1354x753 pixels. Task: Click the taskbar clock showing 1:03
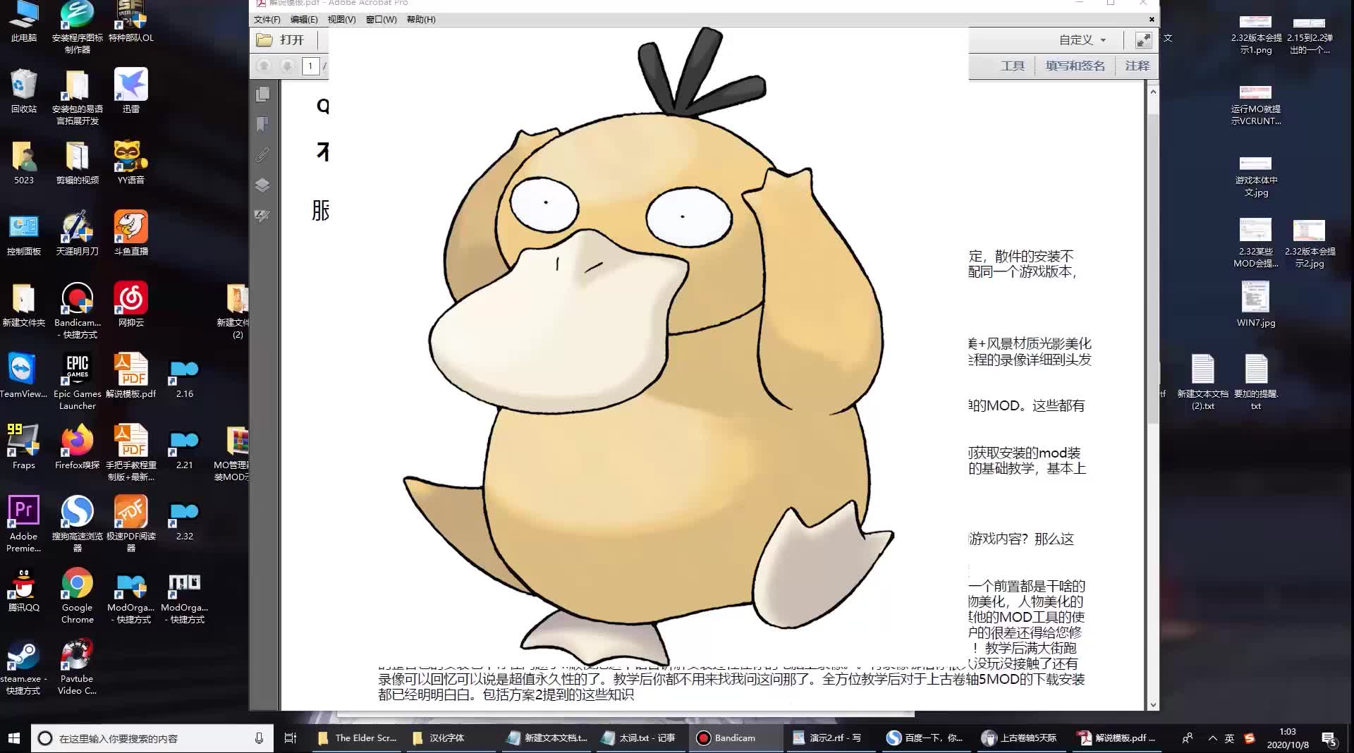pyautogui.click(x=1288, y=738)
